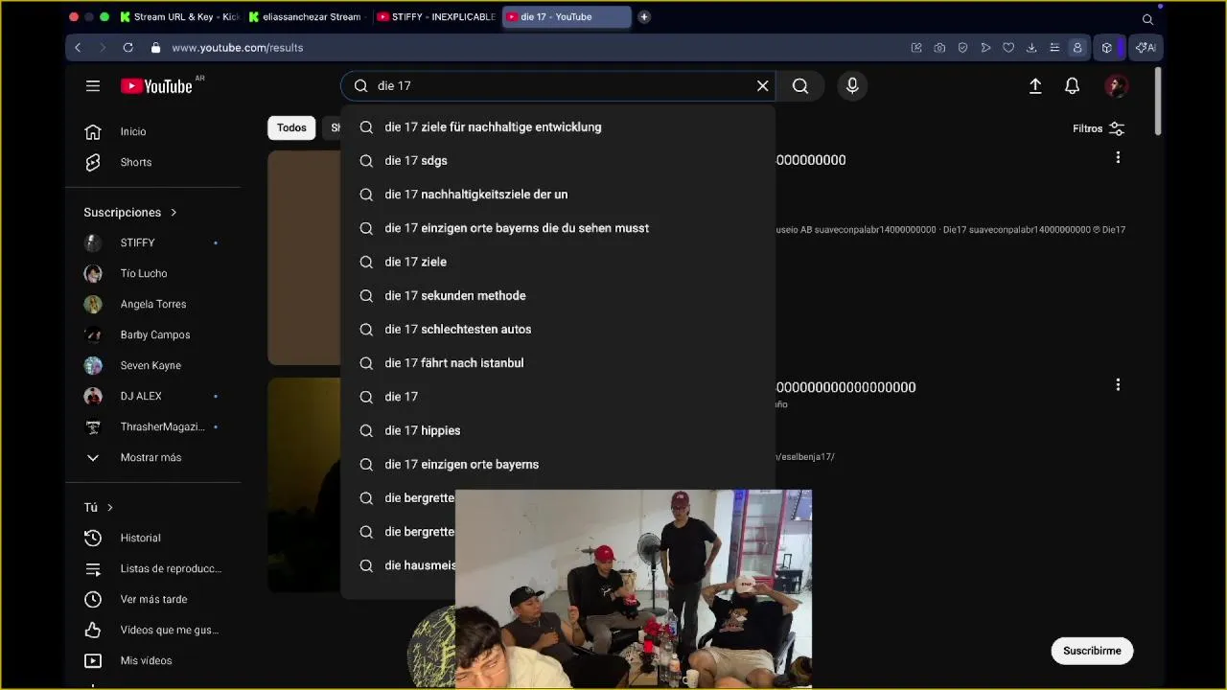The width and height of the screenshot is (1227, 690).
Task: Open the Barby Campos channel
Action: [153, 334]
